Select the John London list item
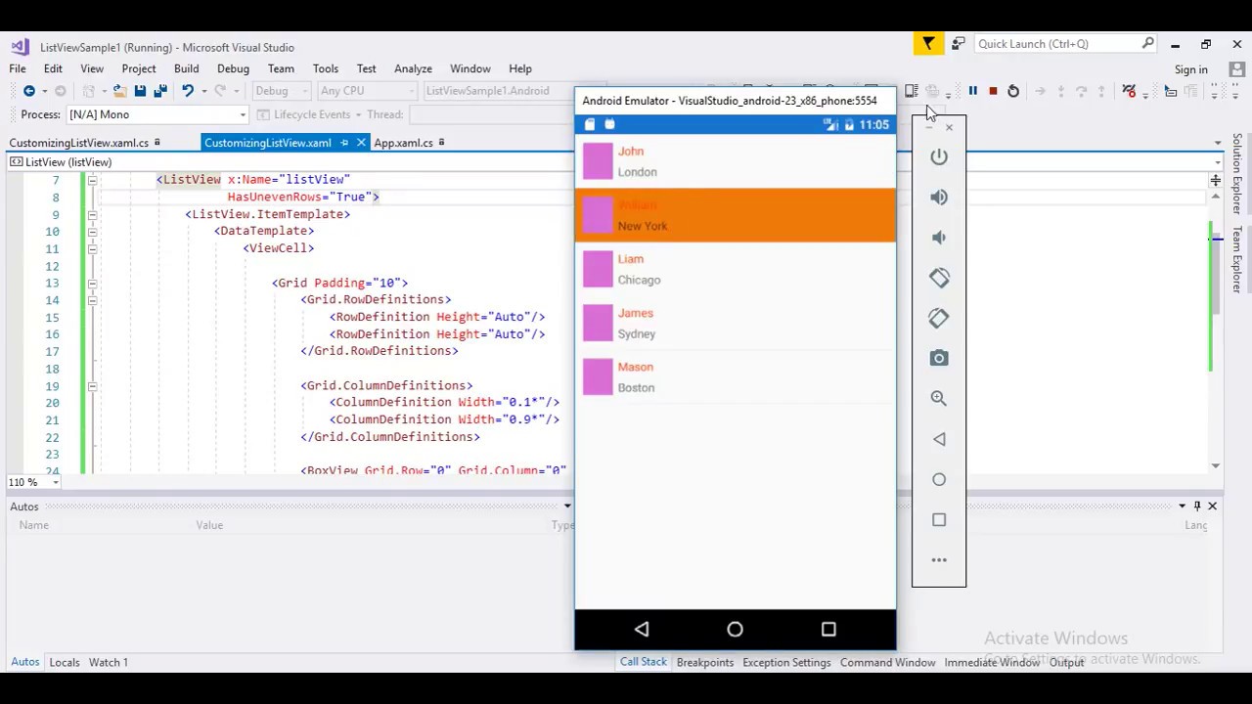 735,161
